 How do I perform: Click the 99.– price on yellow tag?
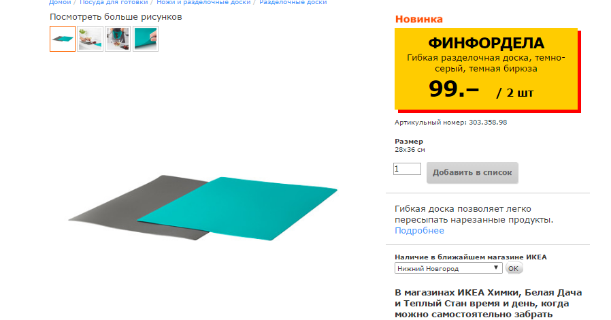tap(454, 89)
